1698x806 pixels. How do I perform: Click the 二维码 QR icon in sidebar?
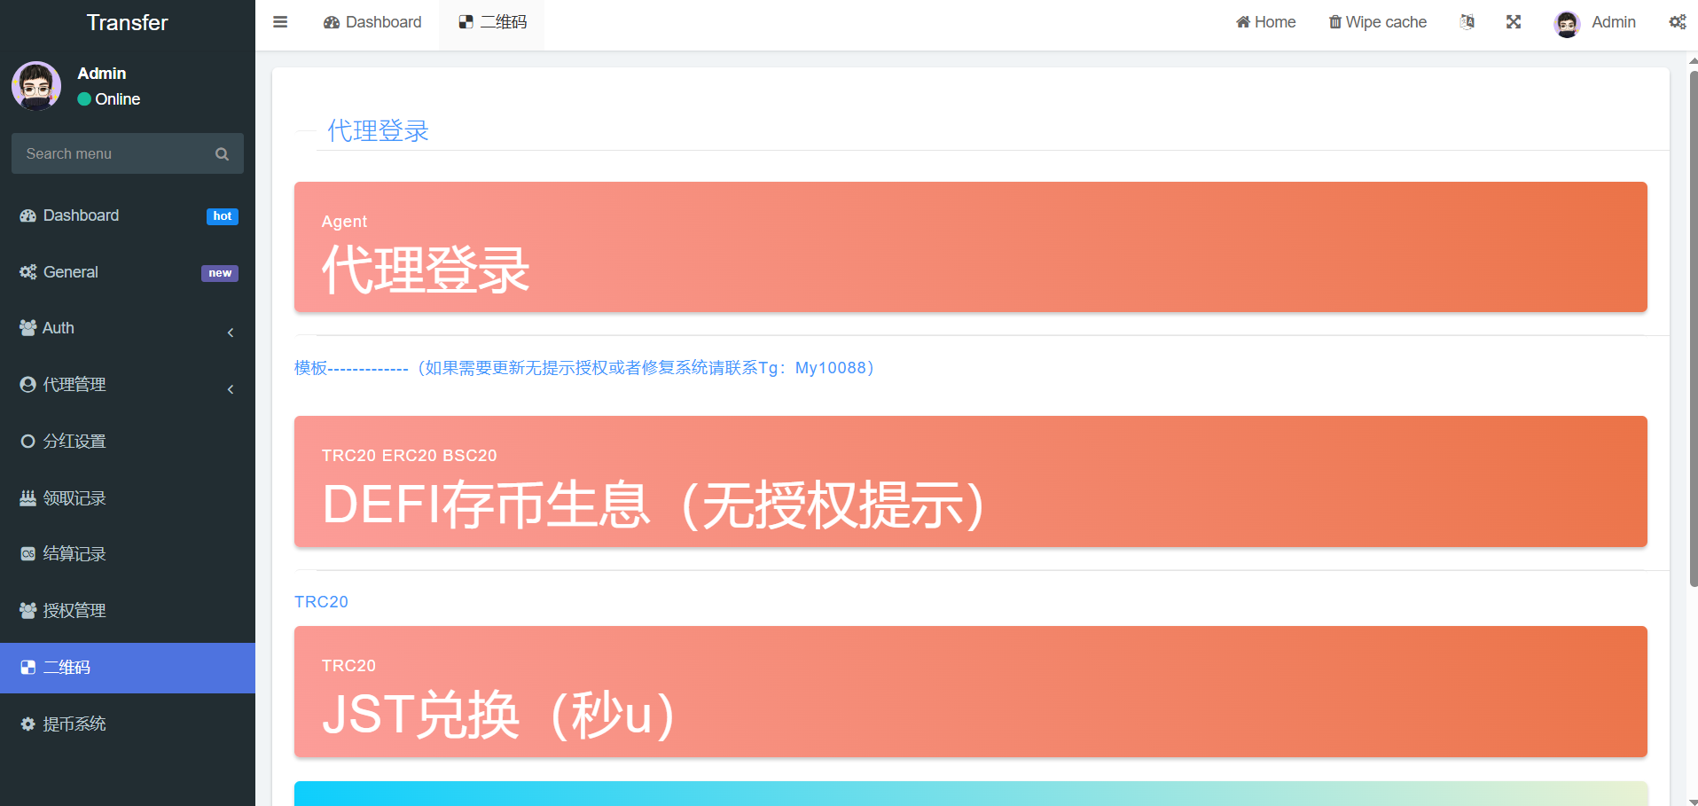pos(27,668)
